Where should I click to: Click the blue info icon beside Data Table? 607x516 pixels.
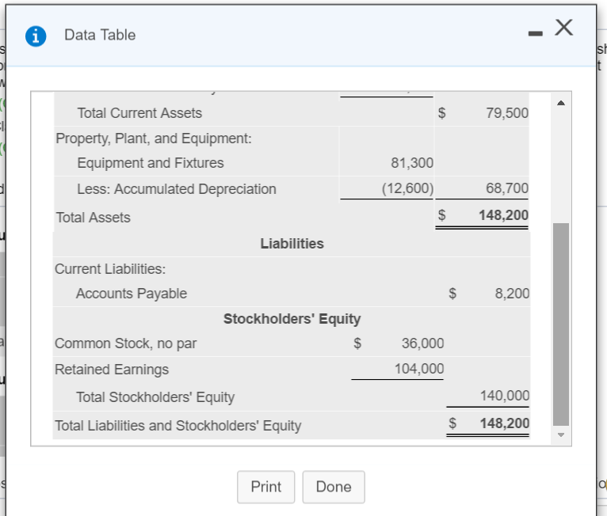click(36, 36)
